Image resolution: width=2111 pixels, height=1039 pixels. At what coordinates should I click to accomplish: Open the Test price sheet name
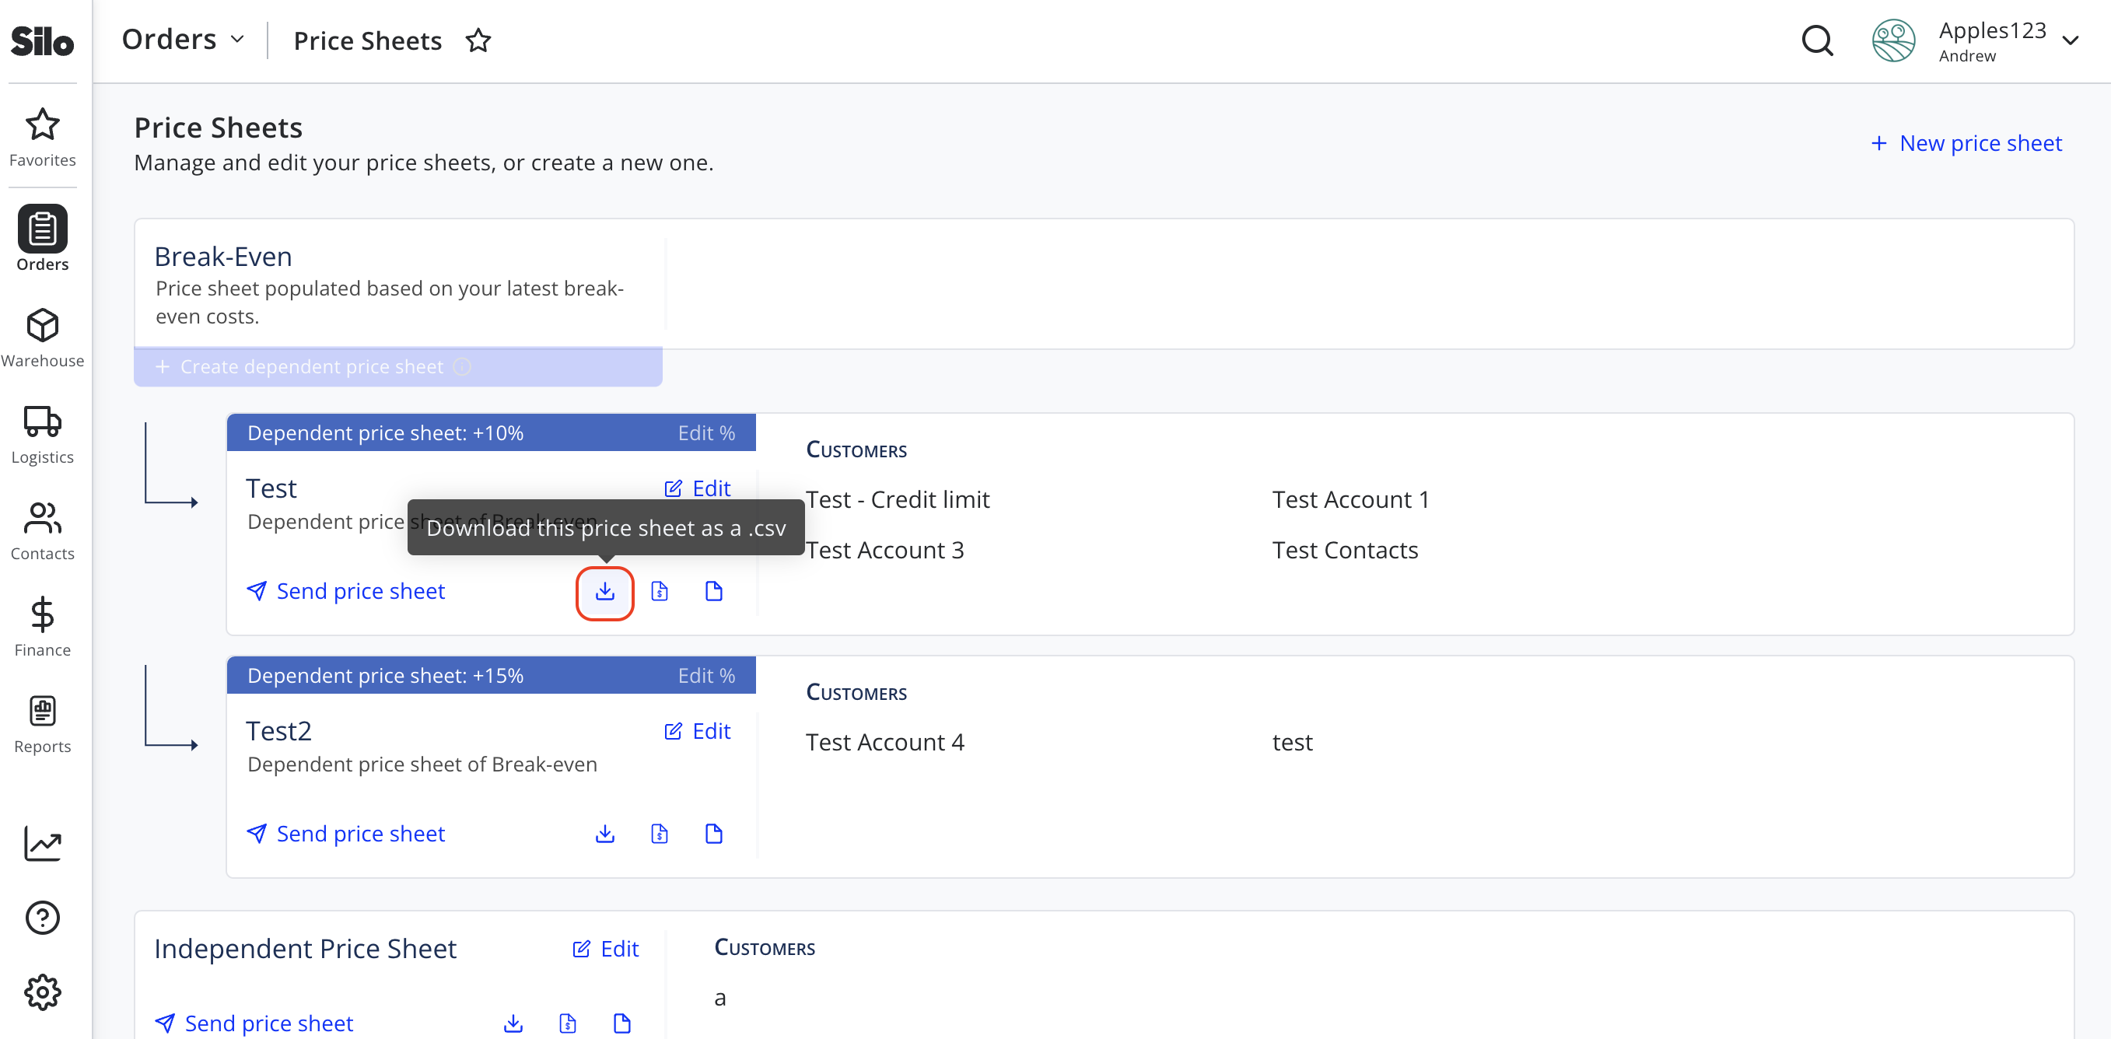(271, 488)
